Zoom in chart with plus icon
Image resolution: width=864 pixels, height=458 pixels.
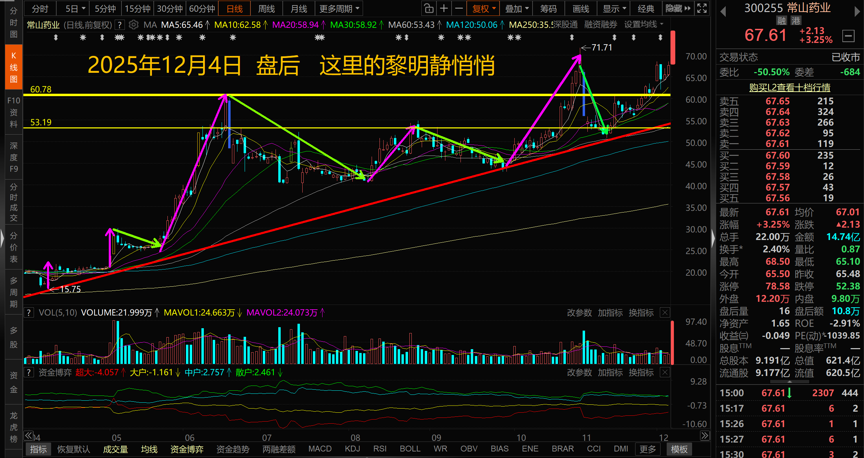(x=444, y=9)
